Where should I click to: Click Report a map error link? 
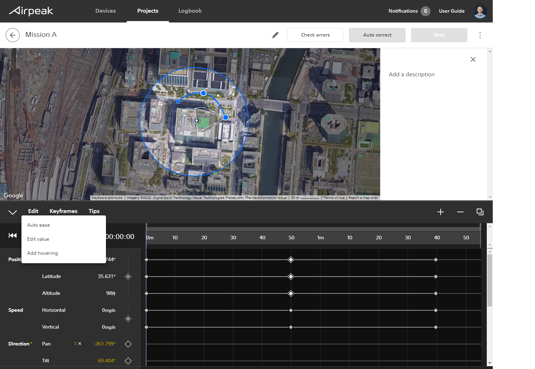[363, 198]
